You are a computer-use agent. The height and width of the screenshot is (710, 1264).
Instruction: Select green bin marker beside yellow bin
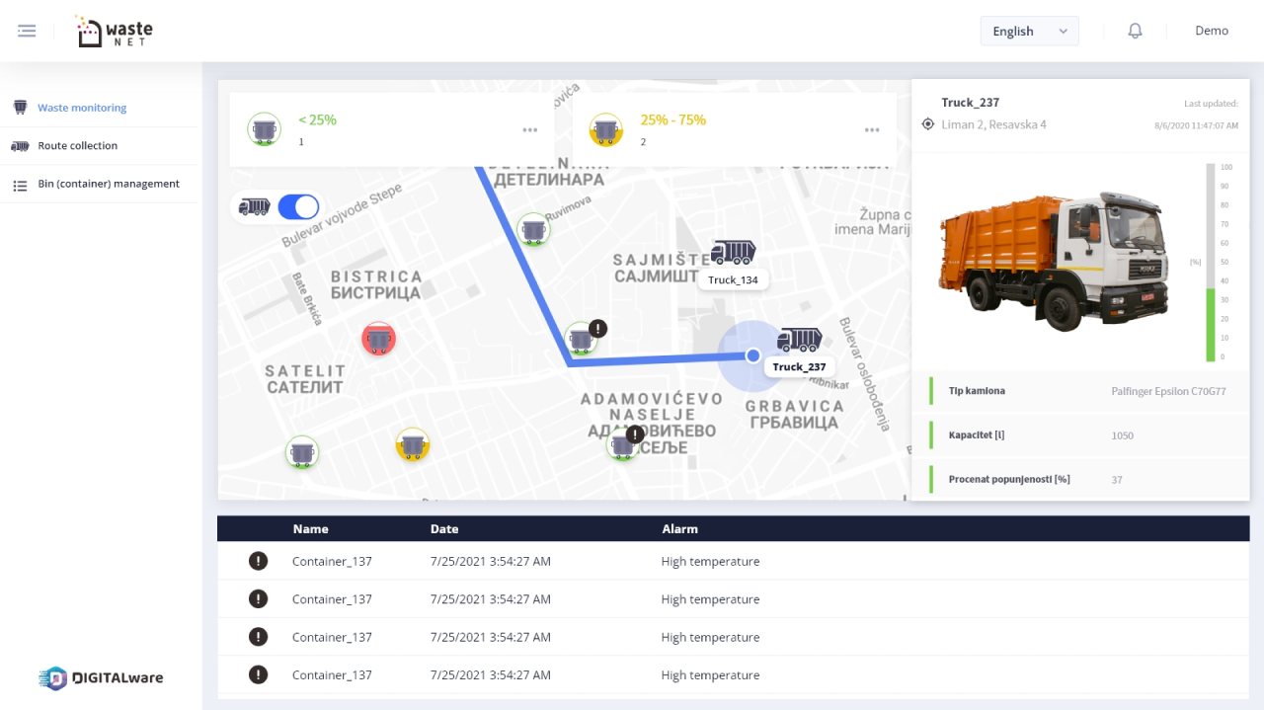302,452
